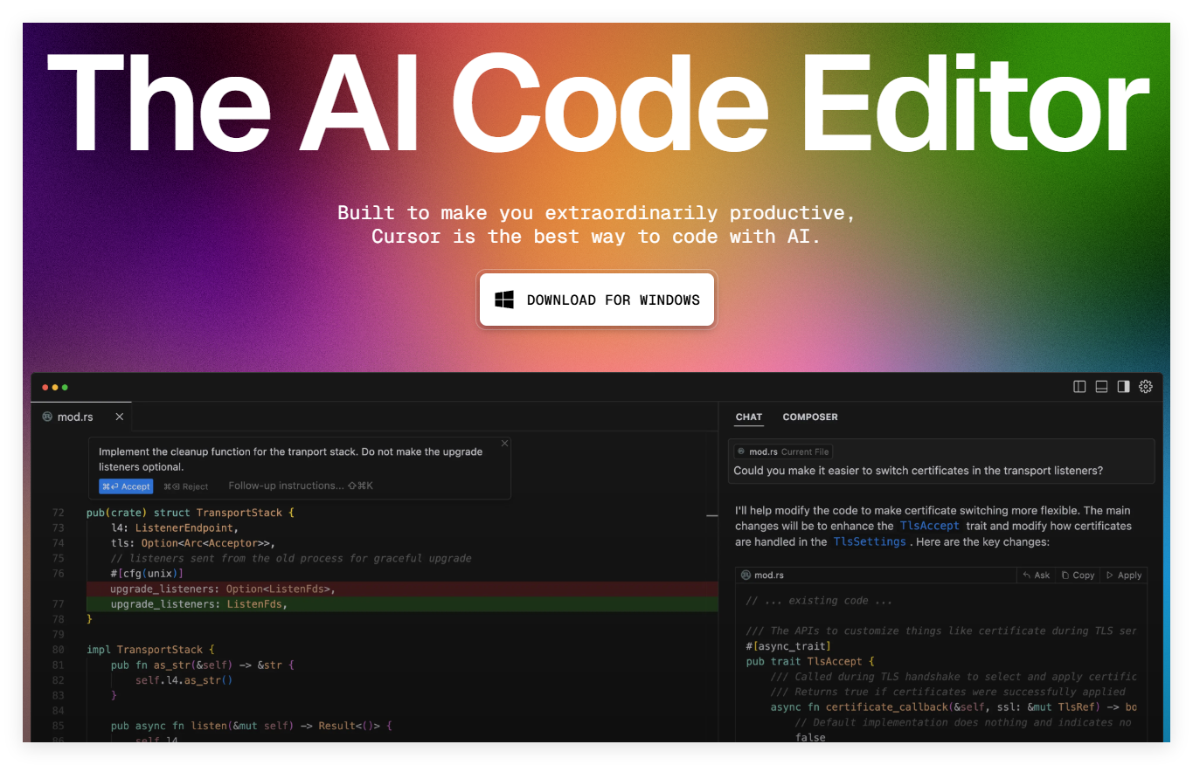Click the Download for Windows button
This screenshot has height=765, width=1193.
(x=597, y=300)
